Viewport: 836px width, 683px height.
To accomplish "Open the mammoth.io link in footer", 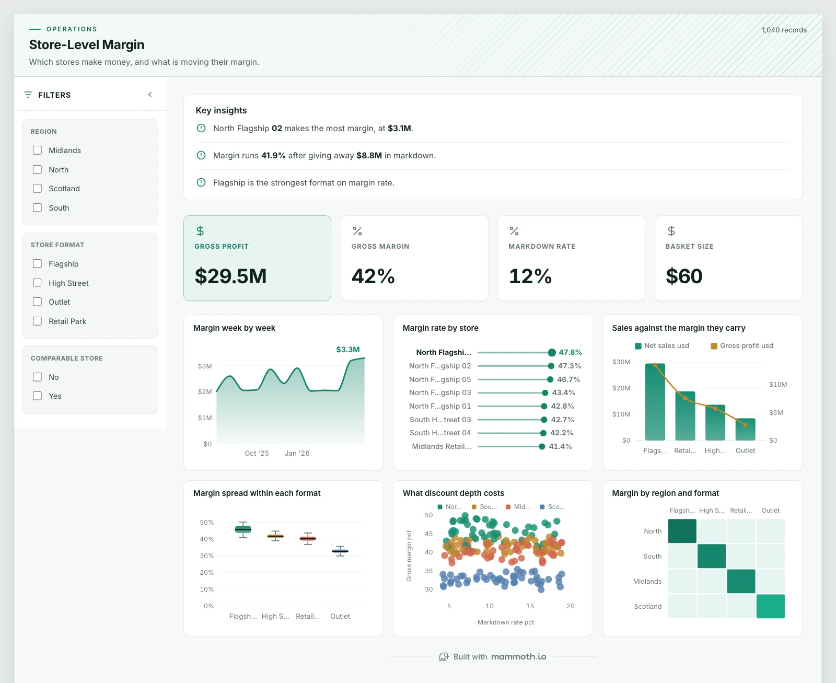I will coord(519,657).
